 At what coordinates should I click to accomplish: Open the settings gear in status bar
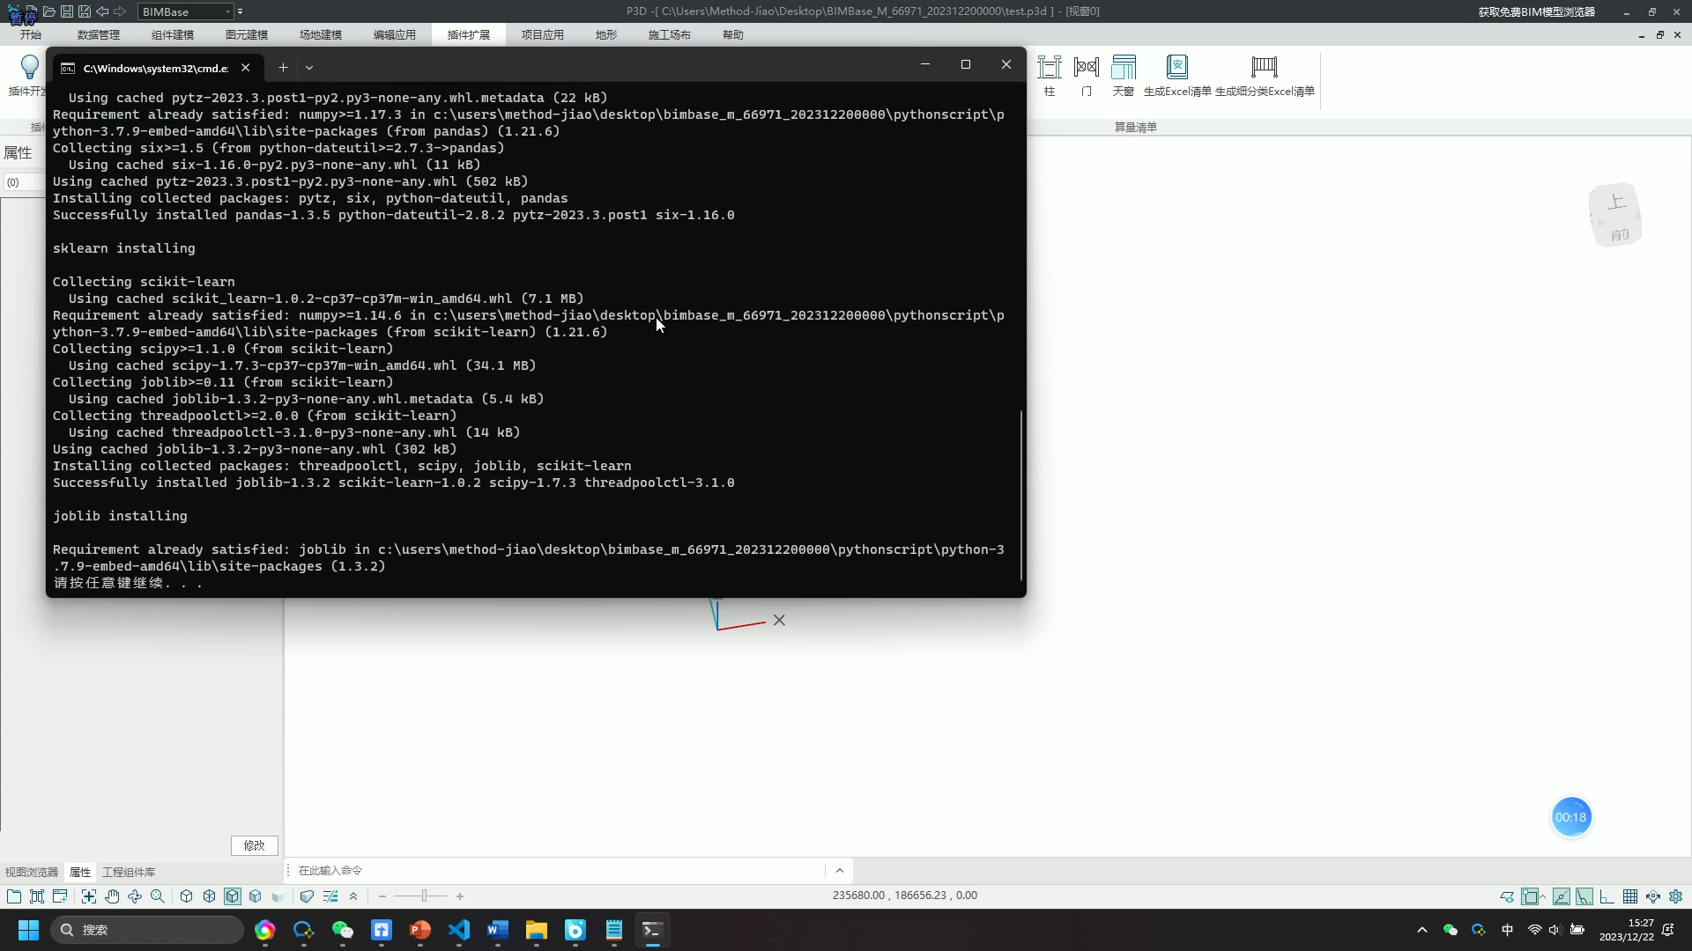(x=1675, y=896)
